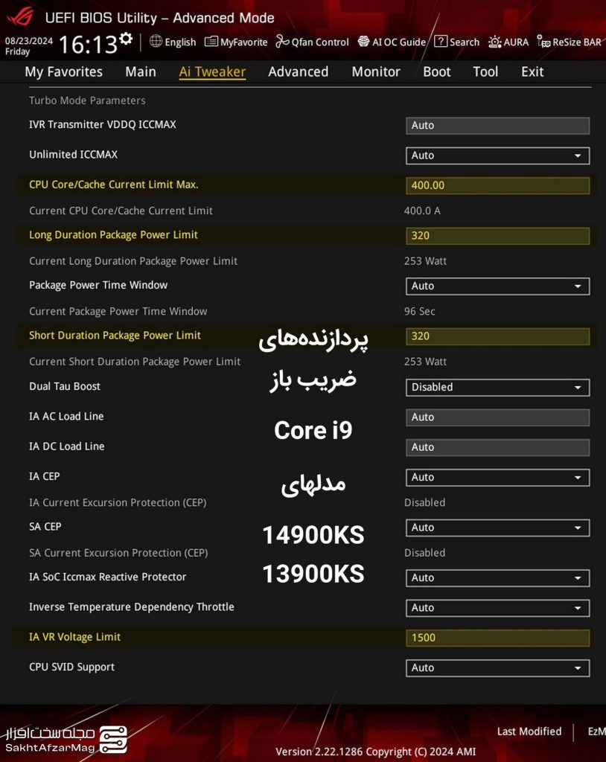
Task: Click the MyFavorite list icon
Action: point(211,42)
